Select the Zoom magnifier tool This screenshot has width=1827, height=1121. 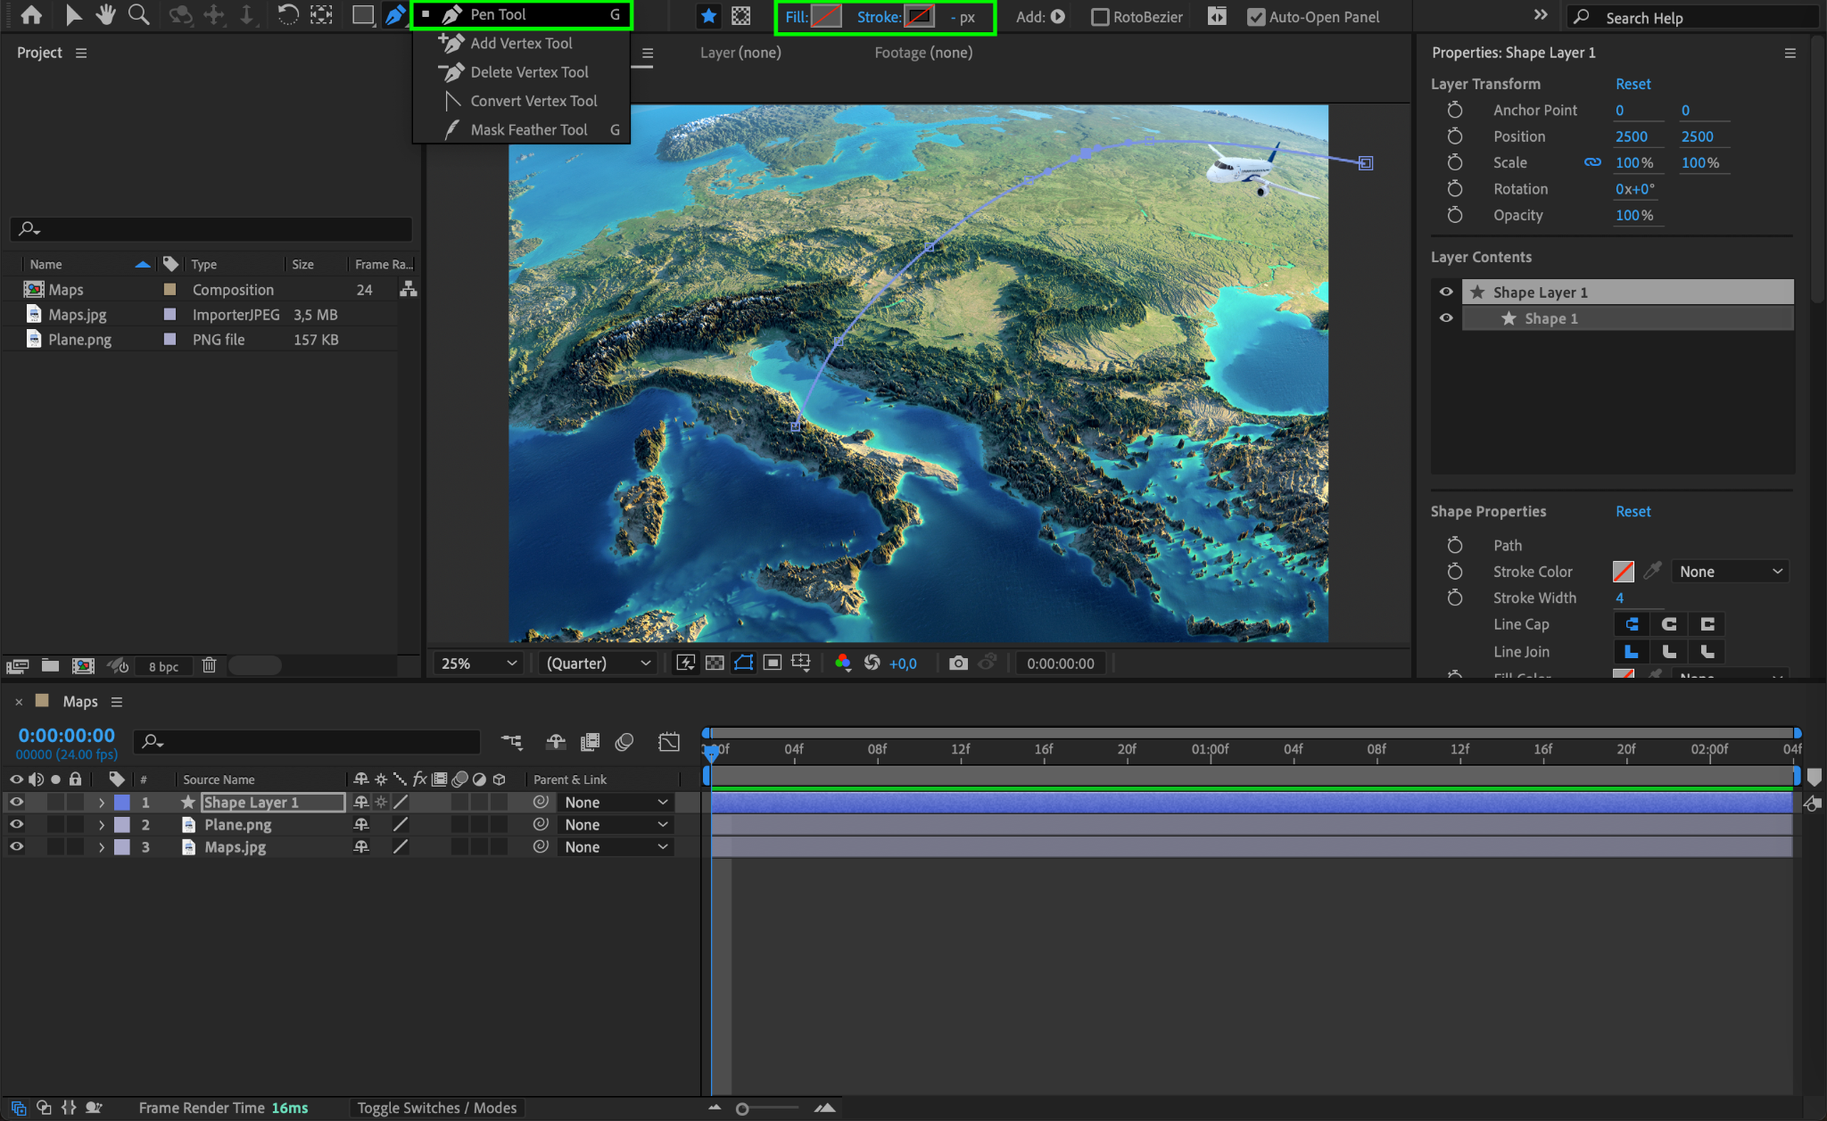(138, 14)
